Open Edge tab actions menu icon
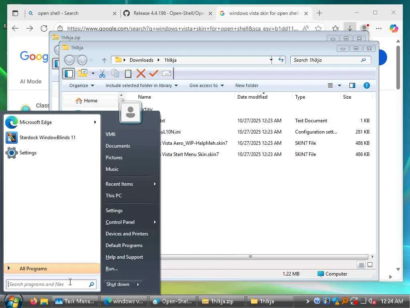Screen dimensions: 410x308 tap(15, 13)
